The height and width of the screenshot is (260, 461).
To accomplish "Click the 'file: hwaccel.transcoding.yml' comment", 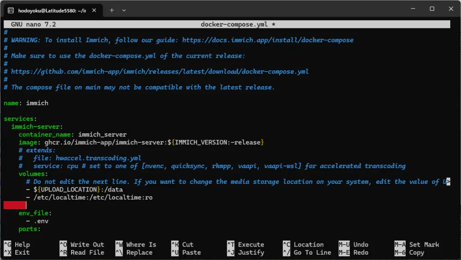I will coord(80,158).
